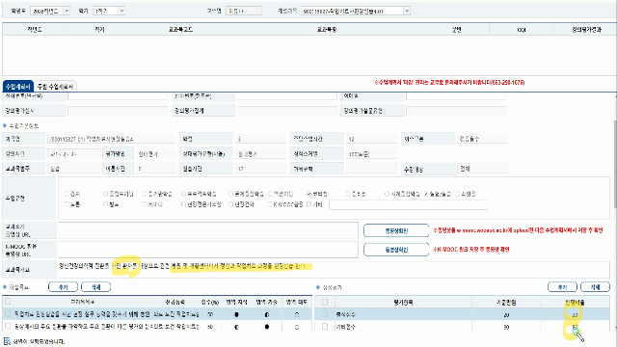The image size is (617, 347).
Task: Click the 출석점수 반영비율 cell
Action: pos(575,314)
